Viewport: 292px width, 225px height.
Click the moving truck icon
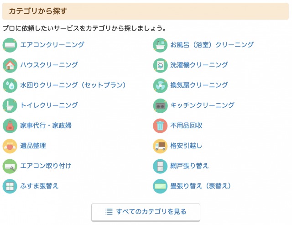click(160, 146)
